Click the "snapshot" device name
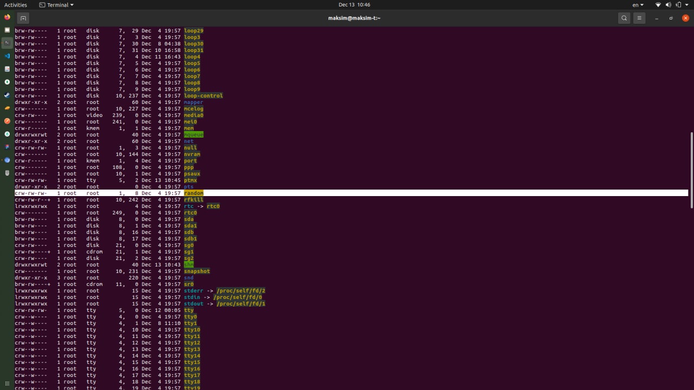 (197, 271)
